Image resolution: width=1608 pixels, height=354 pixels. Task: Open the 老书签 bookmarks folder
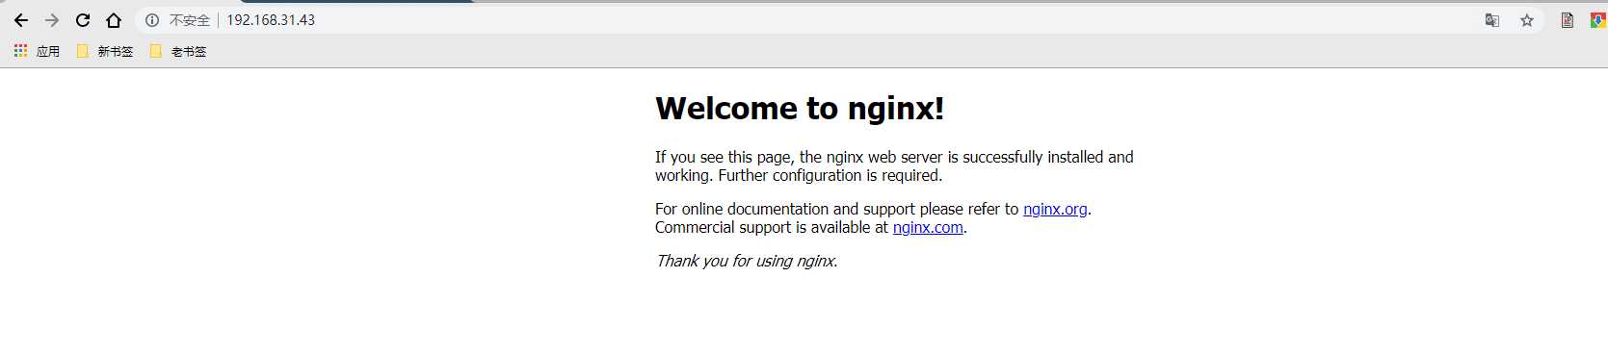point(178,51)
